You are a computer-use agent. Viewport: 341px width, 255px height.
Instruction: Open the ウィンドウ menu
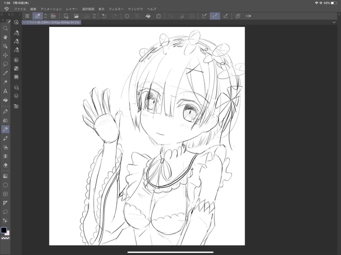(135, 9)
